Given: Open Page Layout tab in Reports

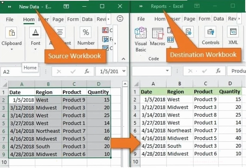Looking at the screenshot, I should click(189, 19).
